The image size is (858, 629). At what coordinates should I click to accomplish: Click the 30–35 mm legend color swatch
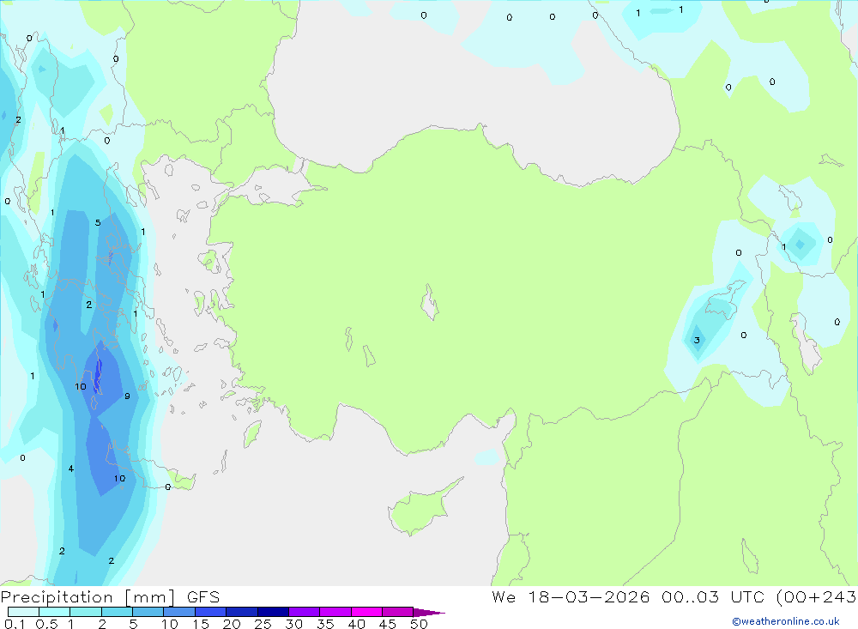[305, 612]
